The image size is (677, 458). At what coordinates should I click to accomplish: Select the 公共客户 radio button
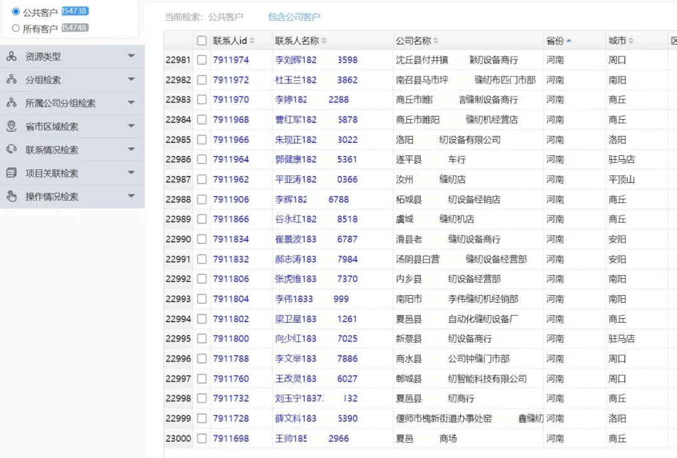pyautogui.click(x=16, y=11)
